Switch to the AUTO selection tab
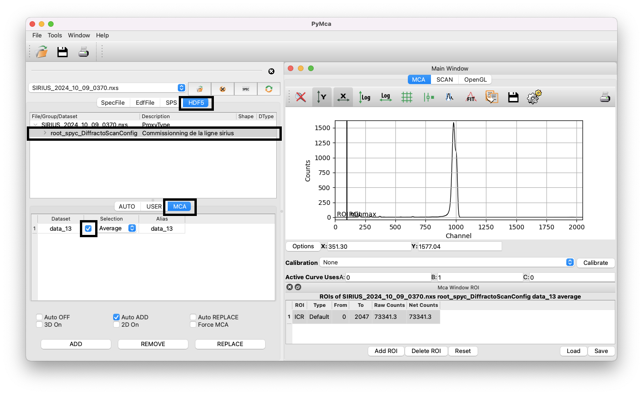This screenshot has height=395, width=643. pos(127,206)
